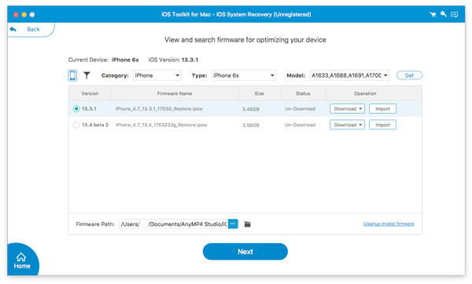Click Cleanup invalid firmware link

389,224
